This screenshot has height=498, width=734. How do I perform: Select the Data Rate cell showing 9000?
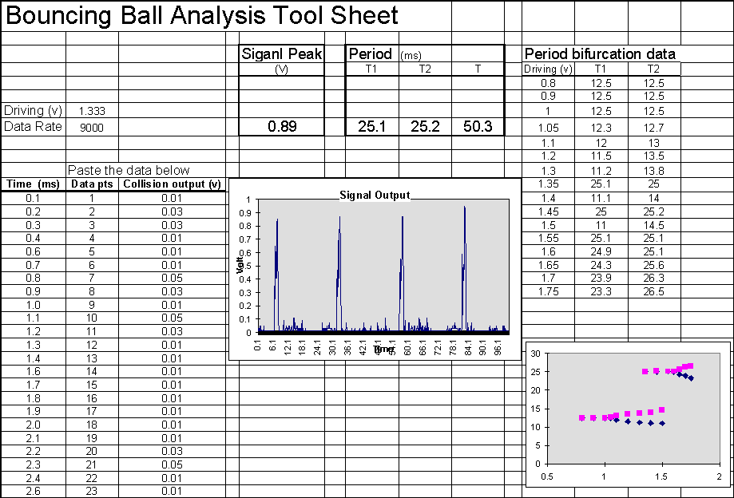[93, 127]
